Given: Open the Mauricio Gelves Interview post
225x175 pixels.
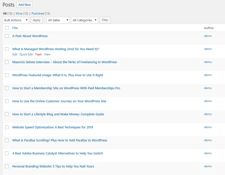Looking at the screenshot, I should point(64,62).
